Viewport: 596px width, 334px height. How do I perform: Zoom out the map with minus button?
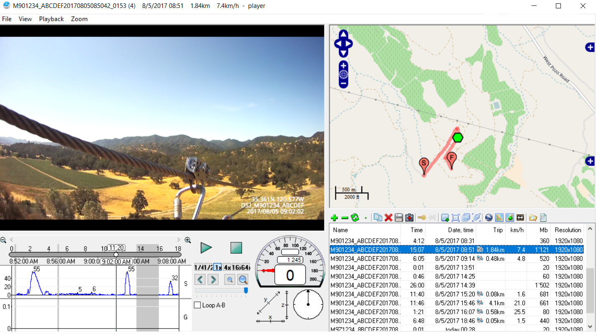click(x=343, y=83)
